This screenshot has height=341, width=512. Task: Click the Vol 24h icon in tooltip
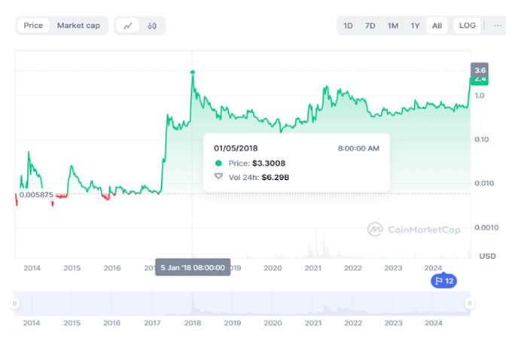[219, 177]
